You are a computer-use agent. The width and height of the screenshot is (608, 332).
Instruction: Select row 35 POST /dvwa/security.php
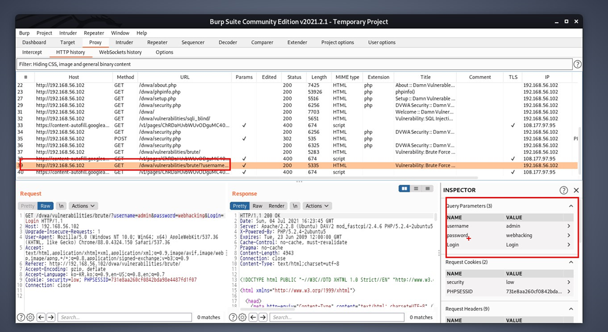(297, 139)
